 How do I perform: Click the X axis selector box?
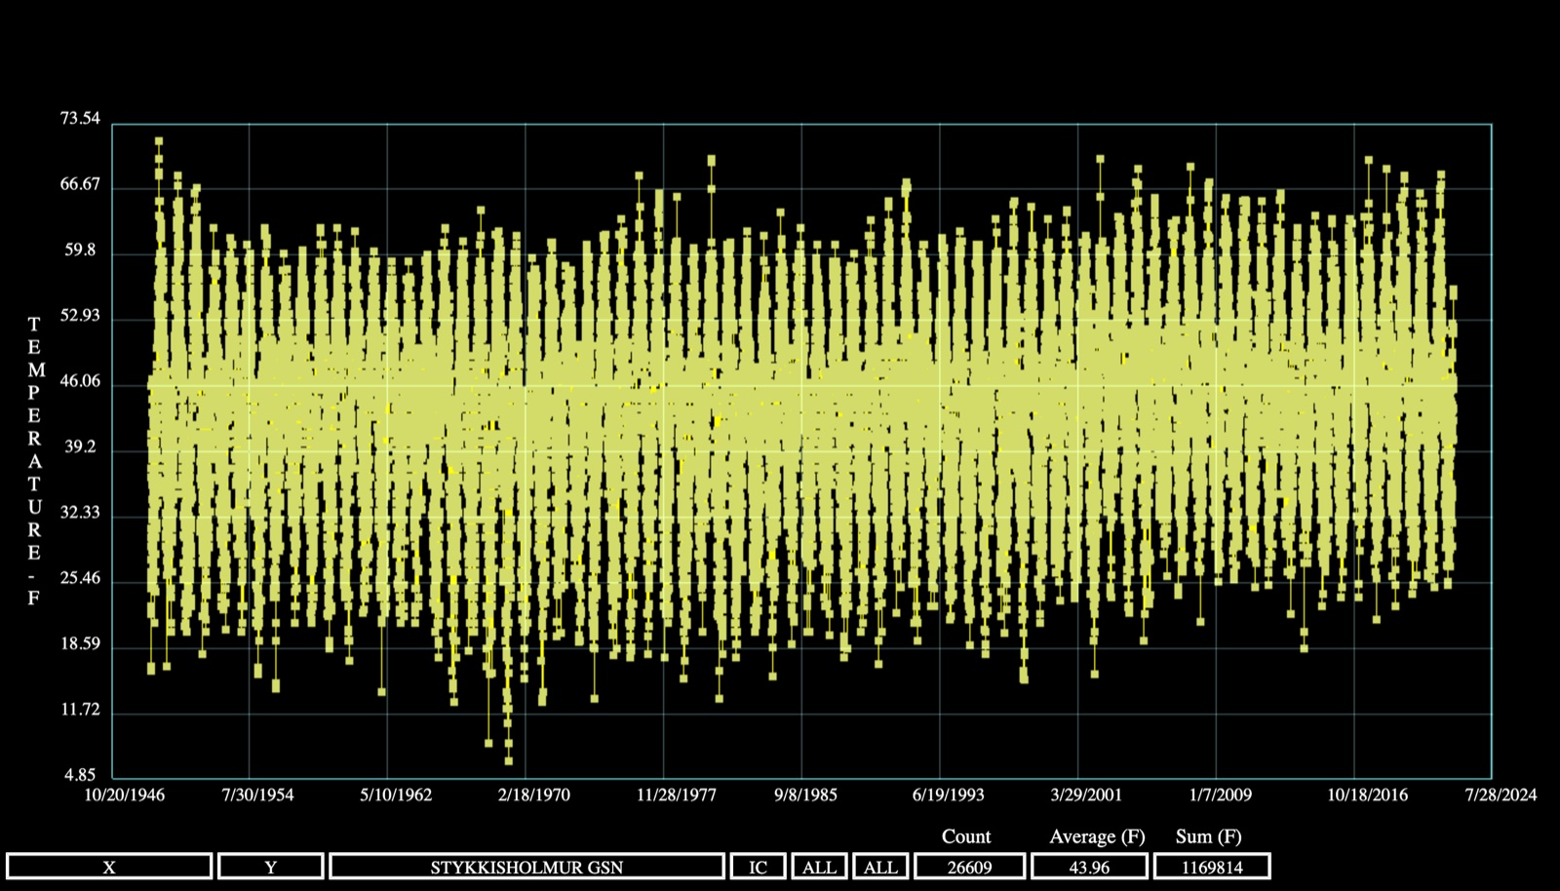point(109,867)
